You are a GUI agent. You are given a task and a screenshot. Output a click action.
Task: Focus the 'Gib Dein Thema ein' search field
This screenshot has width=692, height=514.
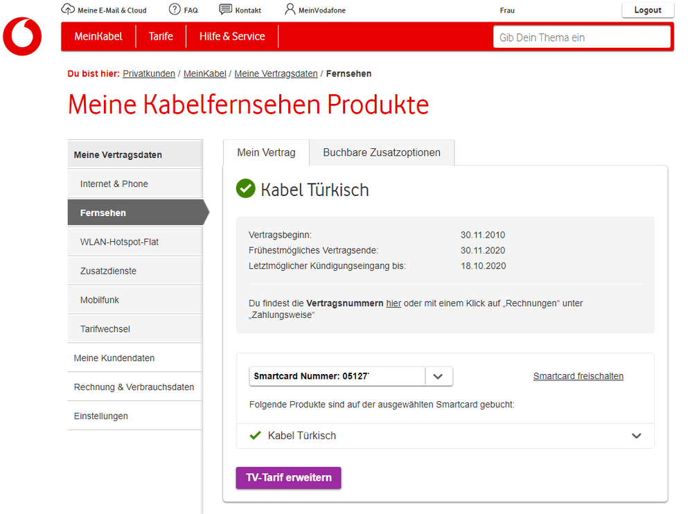[582, 37]
